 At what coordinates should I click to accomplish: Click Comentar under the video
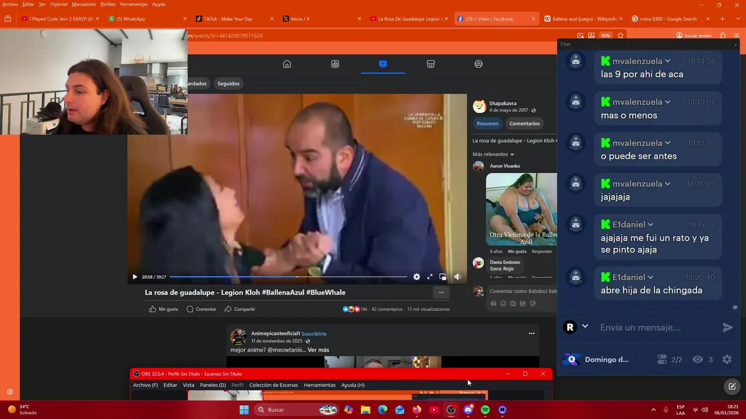point(202,309)
